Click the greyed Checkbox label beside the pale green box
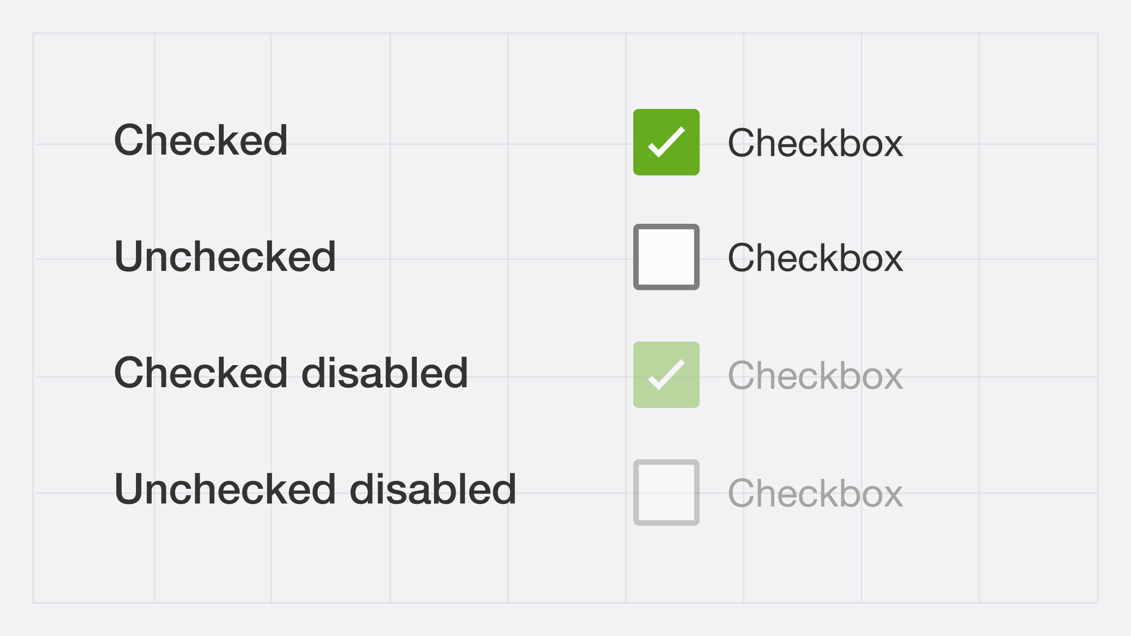The image size is (1131, 636). [815, 375]
